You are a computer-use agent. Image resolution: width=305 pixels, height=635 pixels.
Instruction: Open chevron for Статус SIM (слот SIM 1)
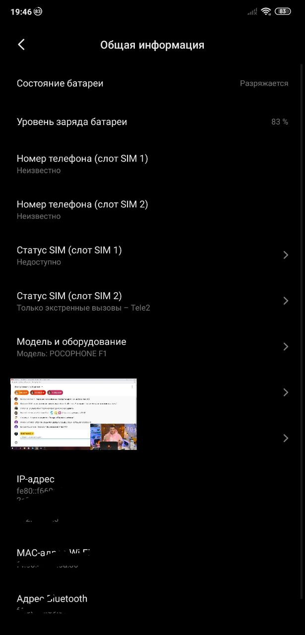pyautogui.click(x=286, y=255)
